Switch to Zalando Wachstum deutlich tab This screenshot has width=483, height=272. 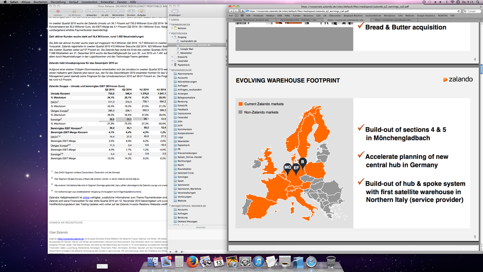coord(251,20)
